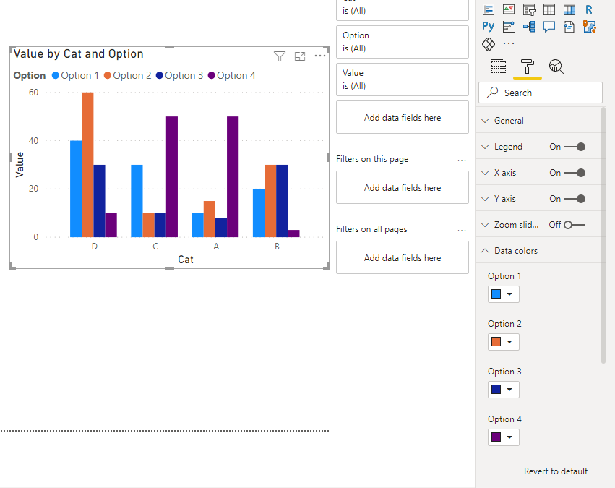Viewport: 615px width, 488px height.
Task: Click the chart's filter funnel icon
Action: 279,56
